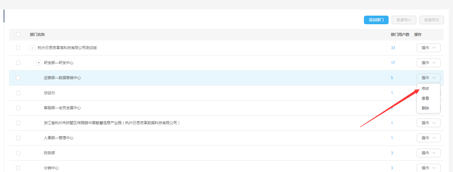Open the 操作 dropdown for the top-level company row
This screenshot has width=453, height=172.
(x=428, y=48)
